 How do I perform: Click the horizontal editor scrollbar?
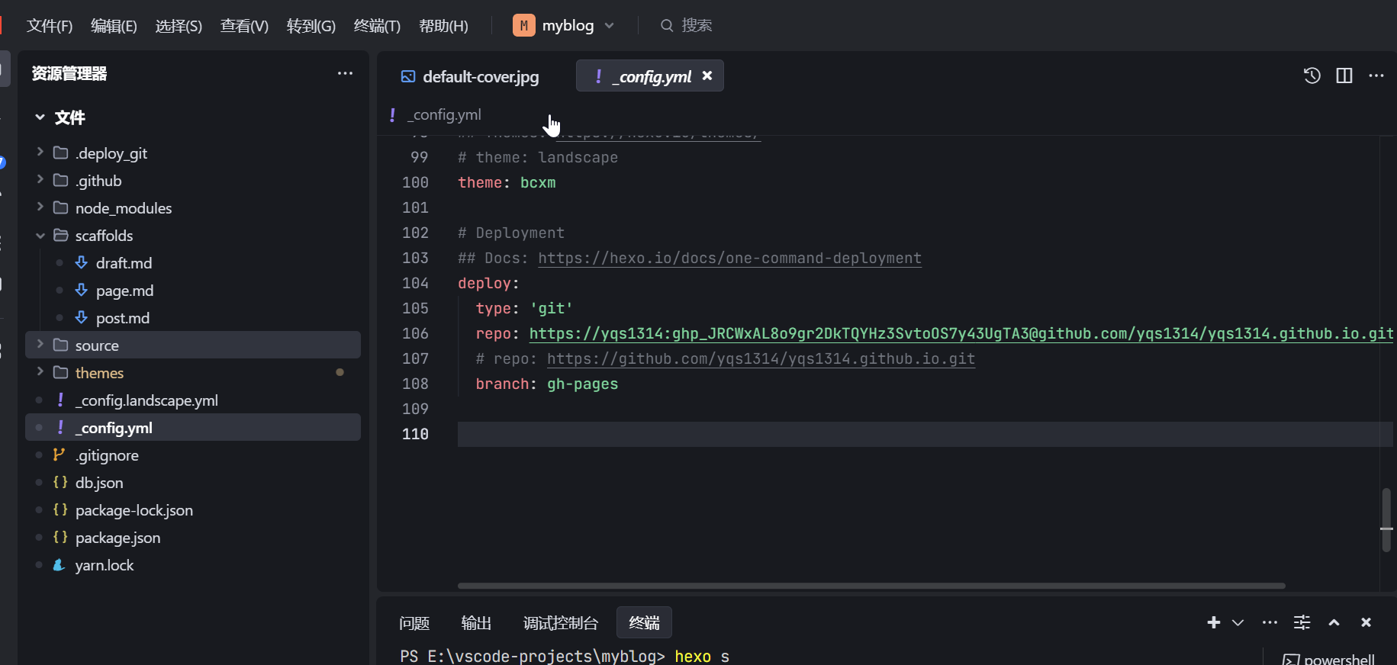pos(871,586)
